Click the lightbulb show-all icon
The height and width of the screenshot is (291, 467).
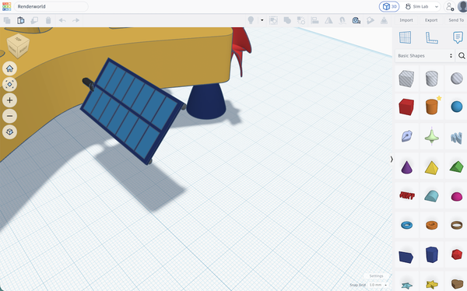click(251, 20)
